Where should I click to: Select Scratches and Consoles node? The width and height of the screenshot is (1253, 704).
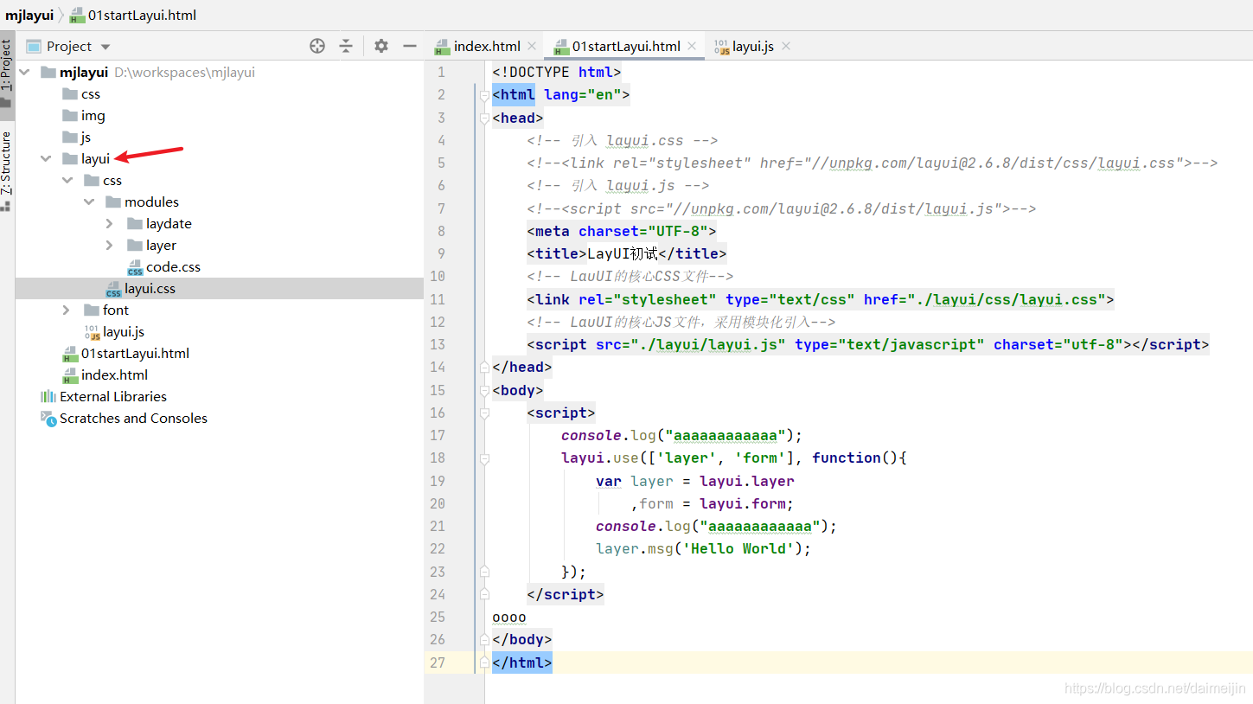click(133, 419)
